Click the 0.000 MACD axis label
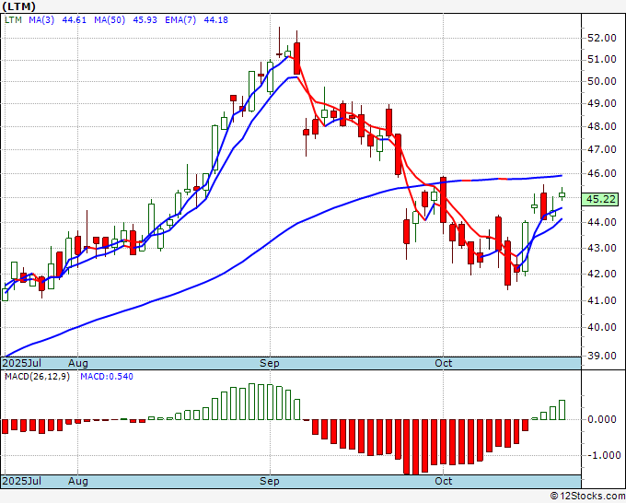 tap(602, 419)
